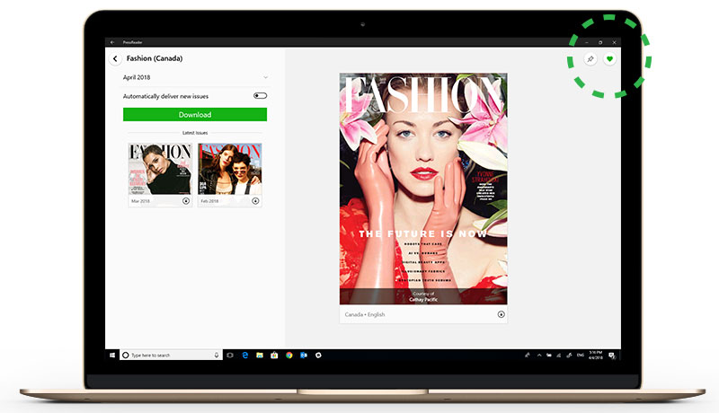Open Task View on the taskbar
Viewport: 719px width, 413px height.
230,356
